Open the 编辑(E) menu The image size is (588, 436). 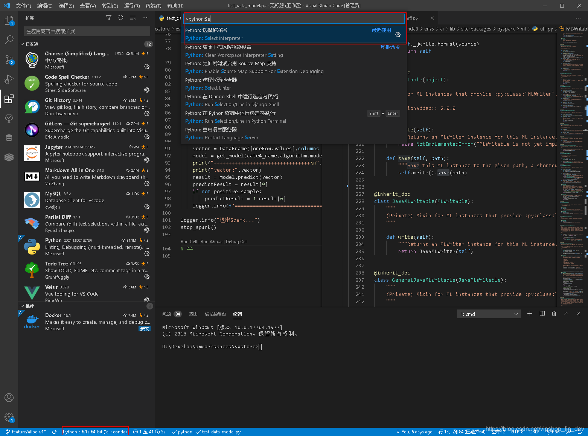[x=45, y=6]
